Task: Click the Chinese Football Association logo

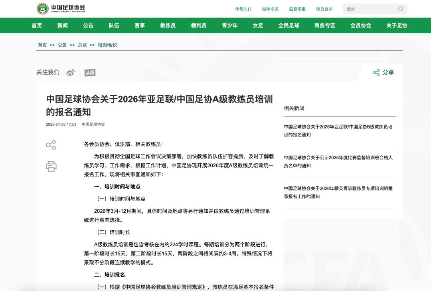Action: coord(61,8)
